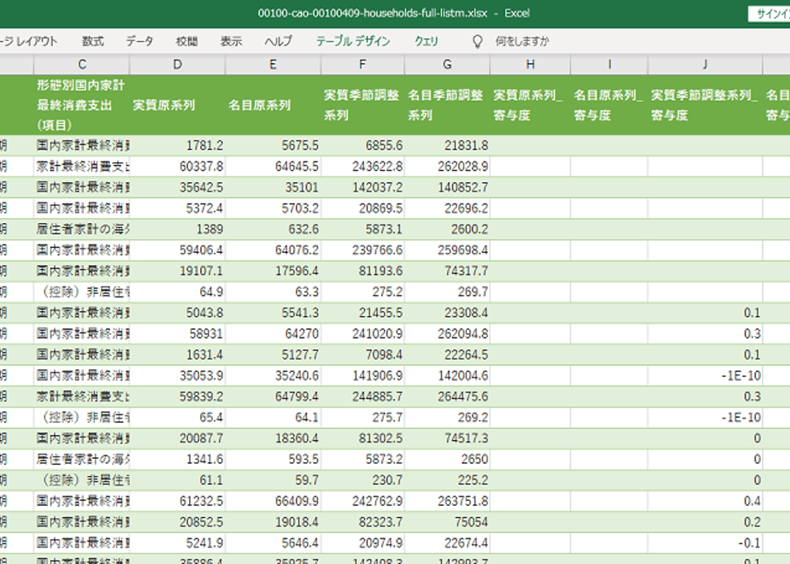Image resolution: width=790 pixels, height=564 pixels.
Task: Select cell with value 2650
Action: pyautogui.click(x=447, y=459)
